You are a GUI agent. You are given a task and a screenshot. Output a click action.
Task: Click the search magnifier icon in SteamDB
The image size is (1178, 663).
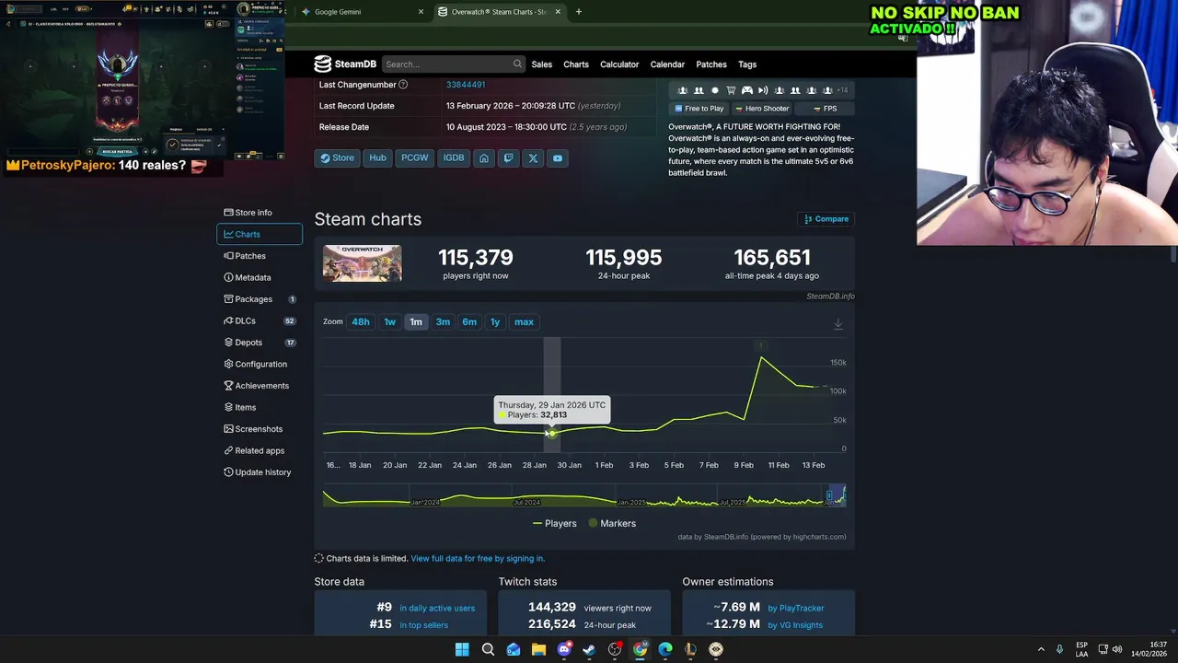[517, 64]
